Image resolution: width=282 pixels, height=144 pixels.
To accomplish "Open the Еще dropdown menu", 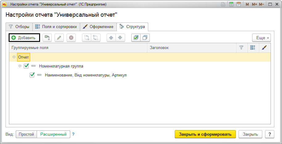I will 261,38.
